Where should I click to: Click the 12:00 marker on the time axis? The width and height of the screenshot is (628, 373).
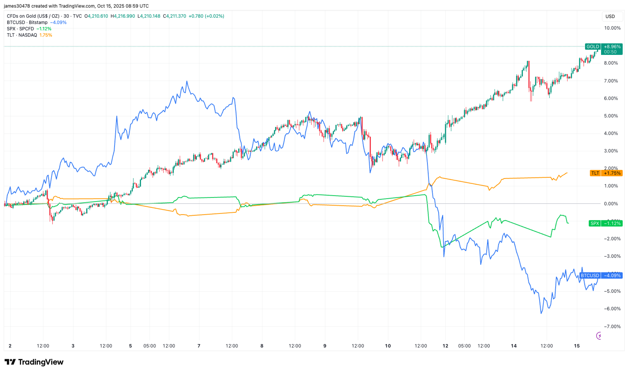pos(43,345)
